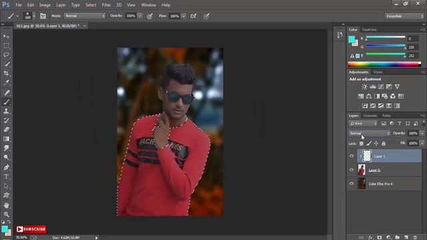
Task: Select the Gradient tool
Action: click(x=6, y=139)
